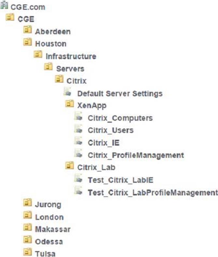Select the Houston organizational unit

point(51,44)
